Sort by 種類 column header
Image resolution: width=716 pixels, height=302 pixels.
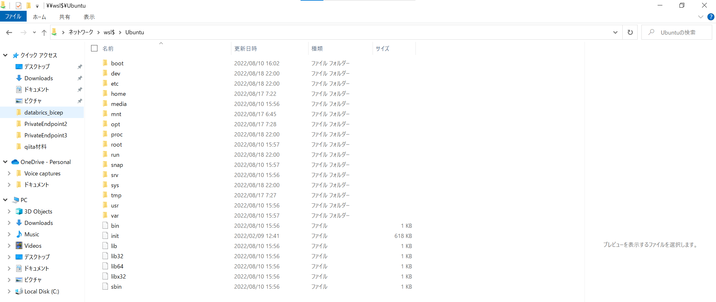tap(317, 49)
